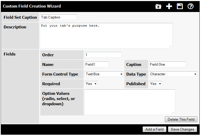Click the floppy disk save icon
The width and height of the screenshot is (201, 136).
(x=180, y=6)
